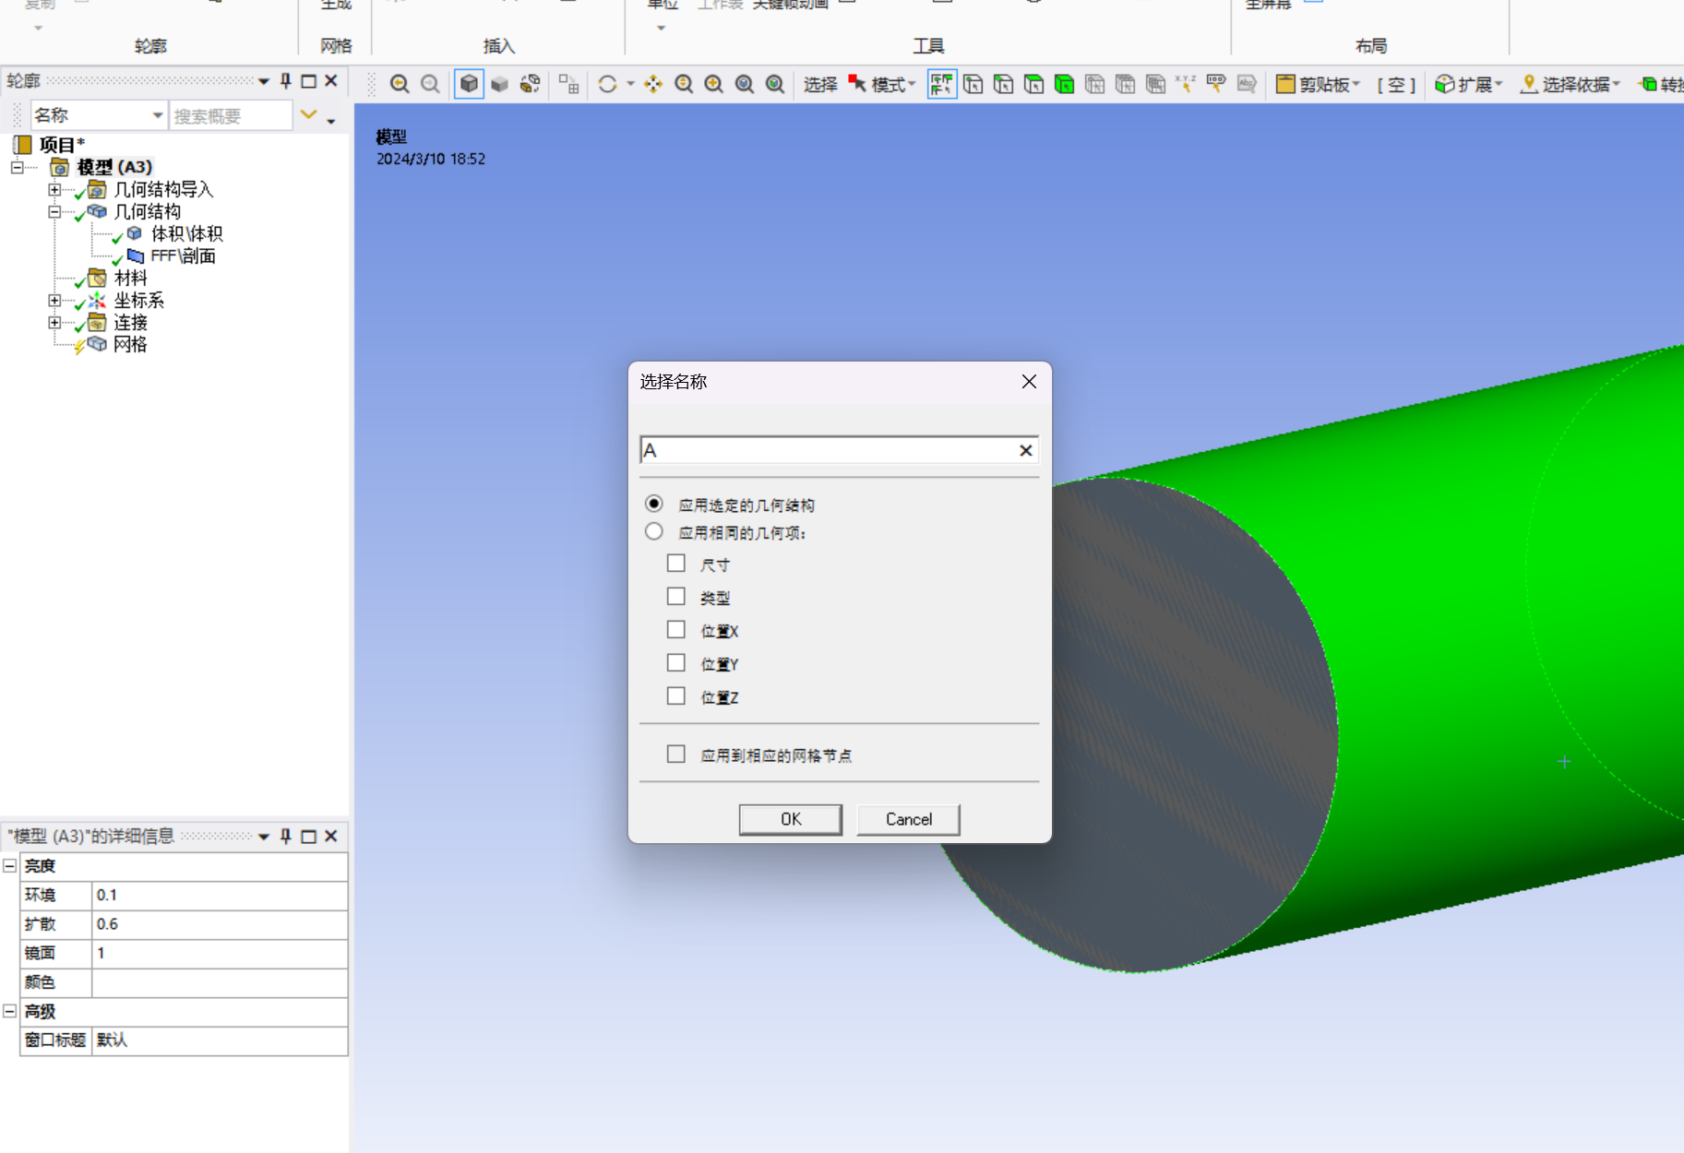The height and width of the screenshot is (1153, 1684).
Task: Select the edge selection filter
Action: click(x=1003, y=84)
